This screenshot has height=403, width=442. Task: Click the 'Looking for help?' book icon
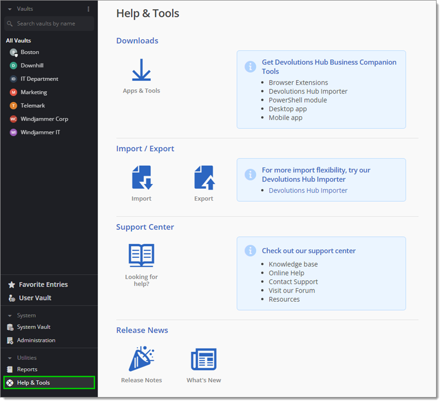click(x=142, y=255)
